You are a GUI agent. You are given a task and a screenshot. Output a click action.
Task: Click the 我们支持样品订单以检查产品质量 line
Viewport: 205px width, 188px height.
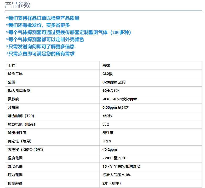[x=43, y=18]
